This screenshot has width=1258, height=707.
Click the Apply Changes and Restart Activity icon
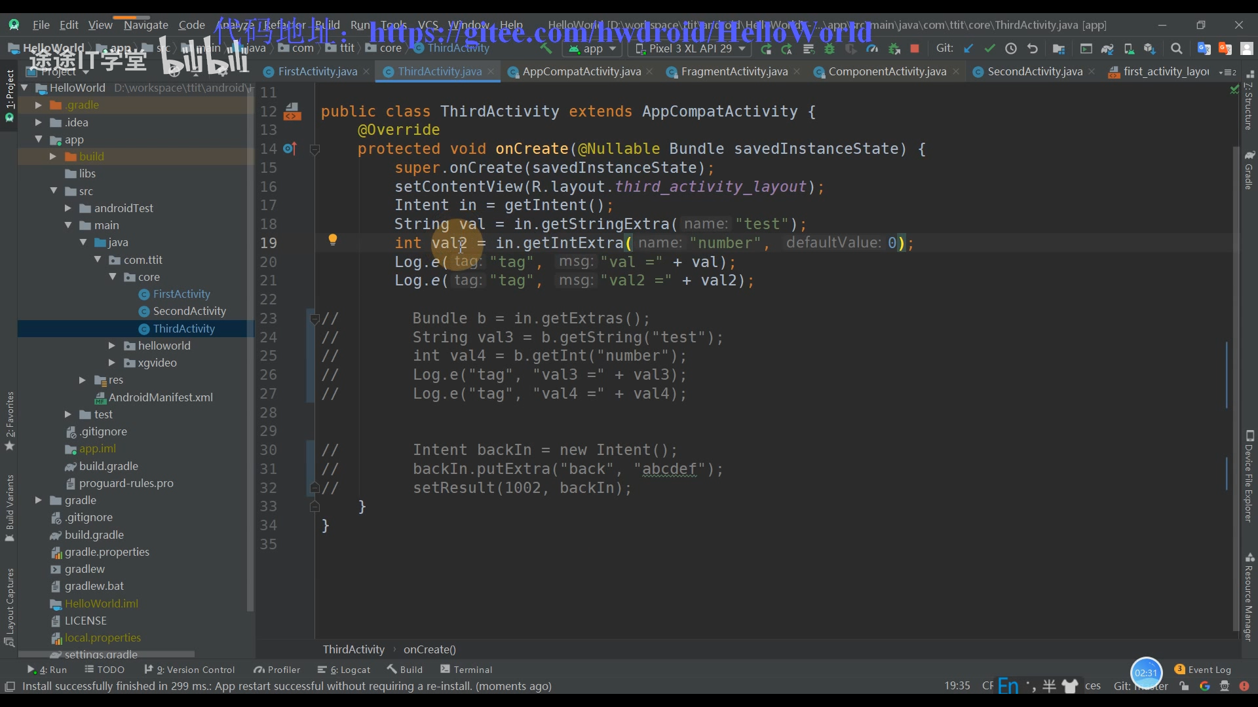pyautogui.click(x=787, y=49)
